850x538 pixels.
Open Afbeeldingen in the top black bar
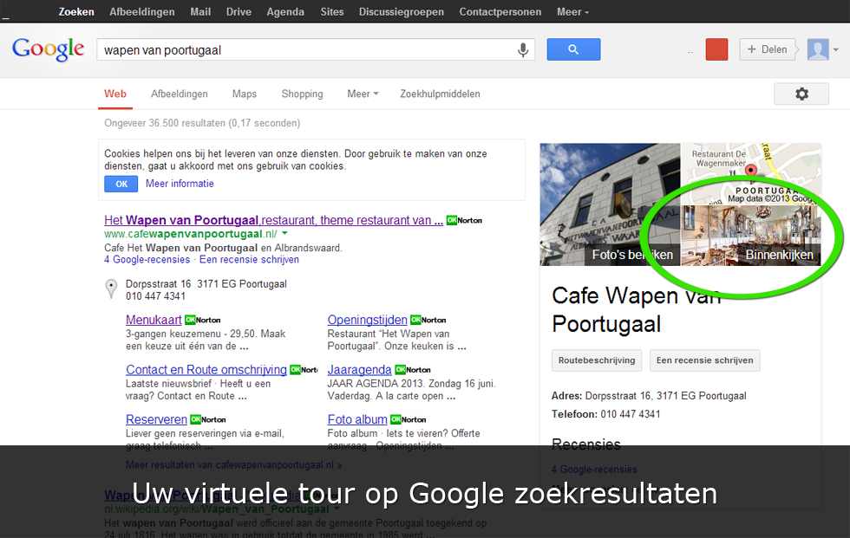pyautogui.click(x=142, y=12)
